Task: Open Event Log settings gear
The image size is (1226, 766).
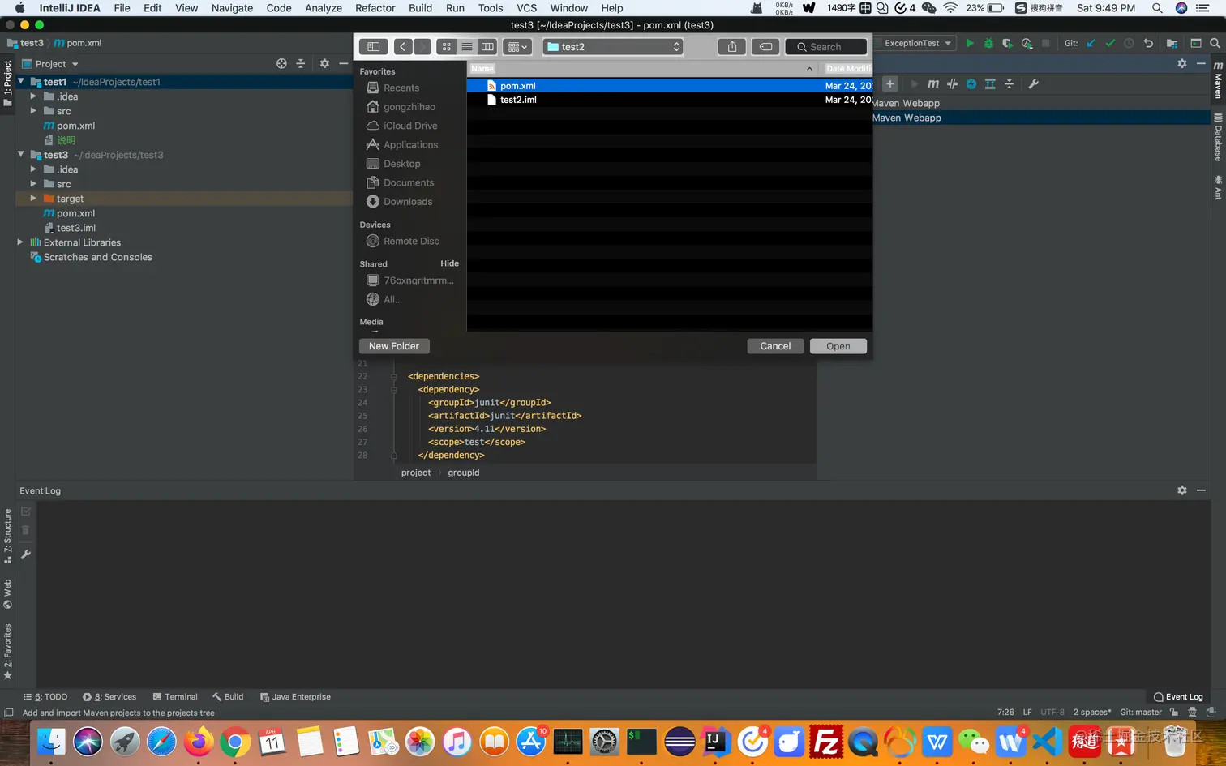Action: [1182, 490]
